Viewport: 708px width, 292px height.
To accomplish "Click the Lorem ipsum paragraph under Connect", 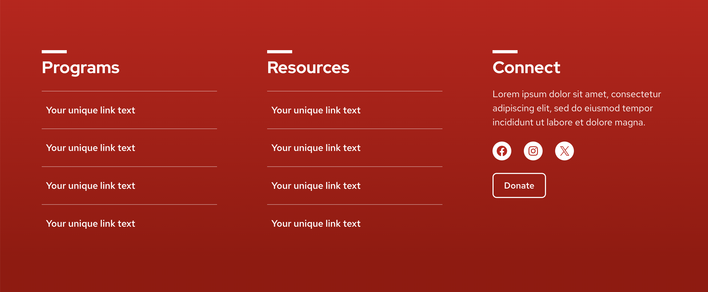I will [x=576, y=108].
